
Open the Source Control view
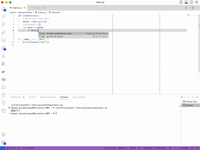tap(4, 25)
